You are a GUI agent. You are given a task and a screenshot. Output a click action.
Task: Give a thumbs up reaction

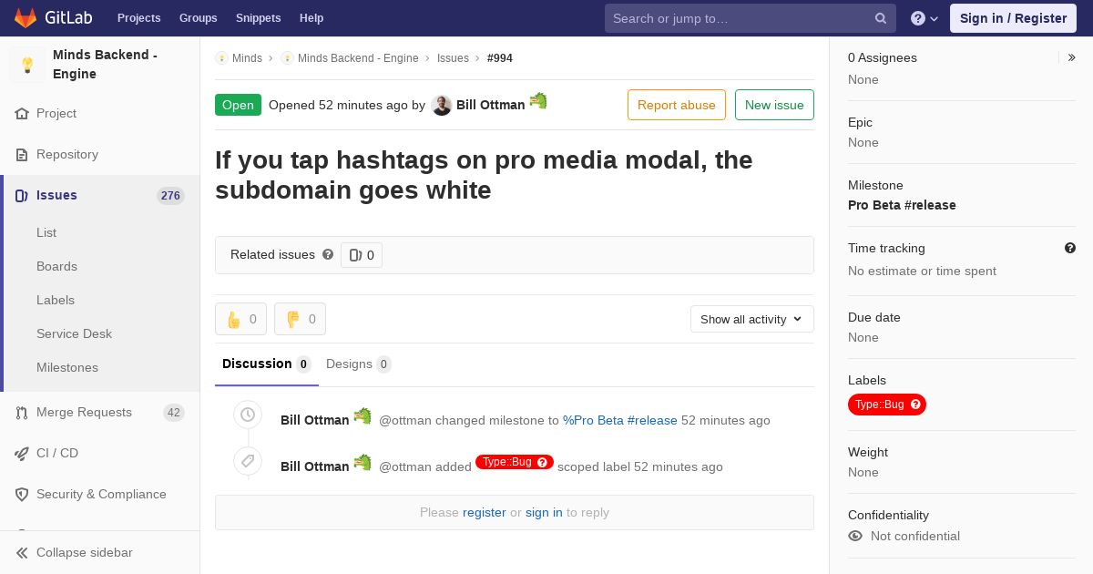coord(240,319)
